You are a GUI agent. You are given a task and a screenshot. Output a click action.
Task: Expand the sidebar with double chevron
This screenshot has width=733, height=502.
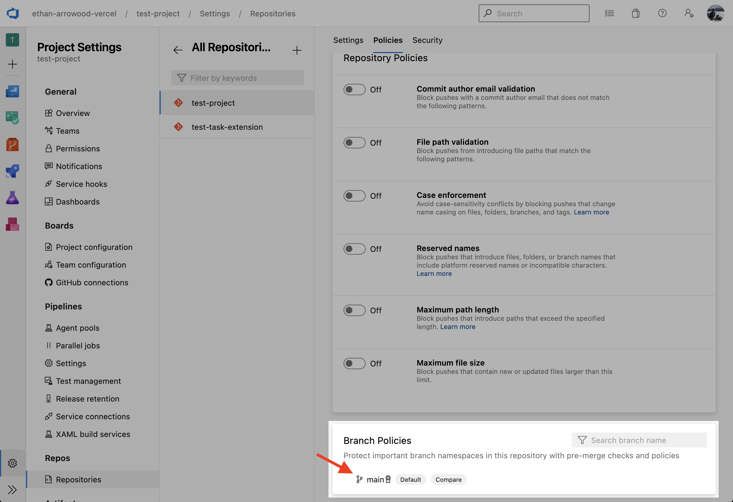click(x=12, y=489)
